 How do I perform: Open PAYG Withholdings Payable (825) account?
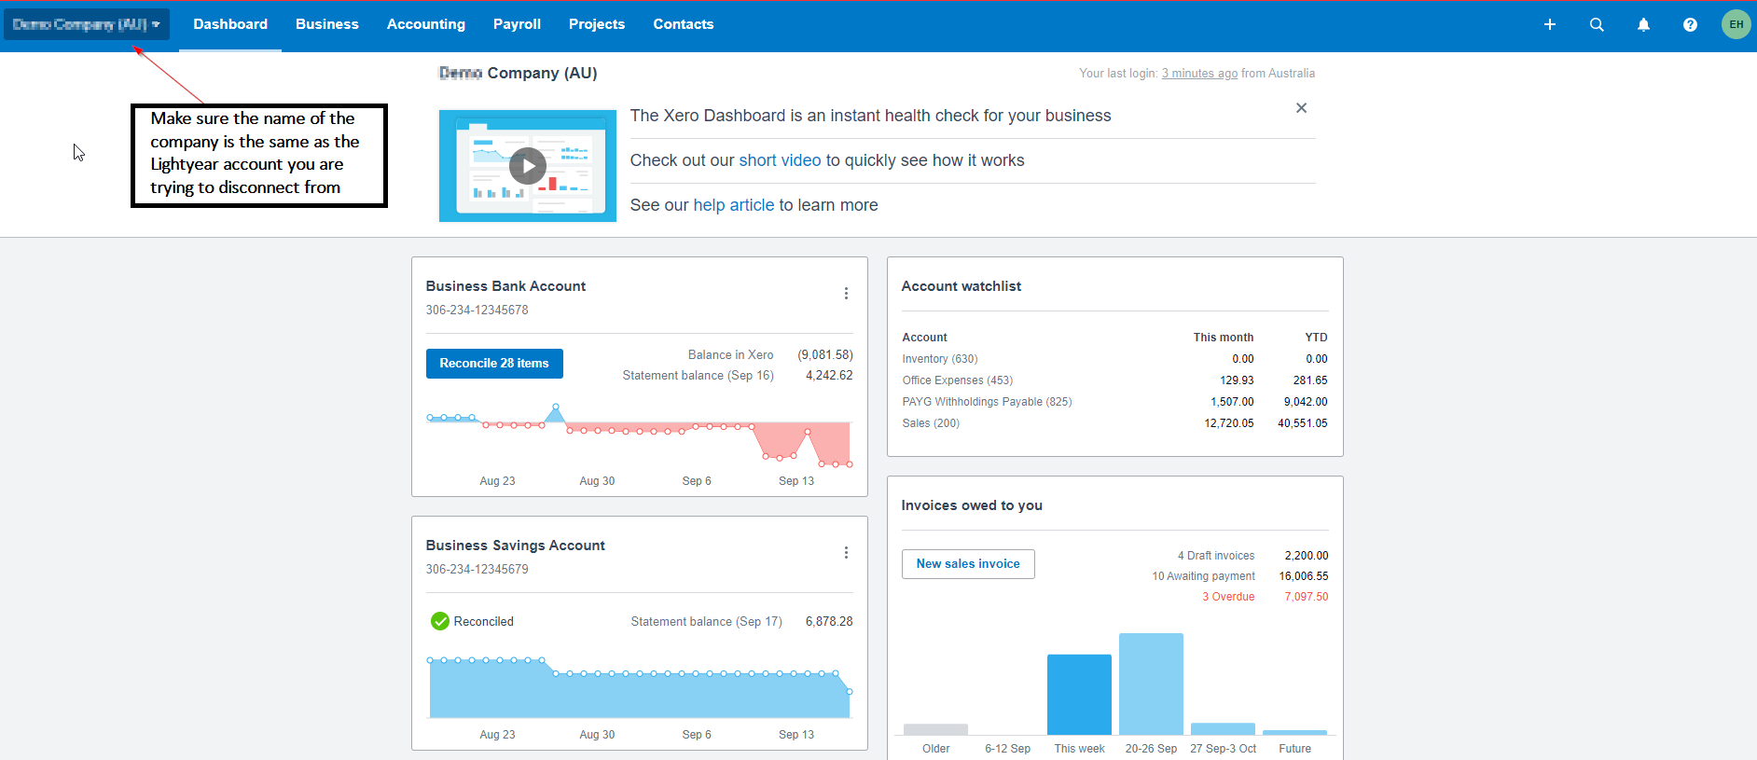[x=987, y=402]
